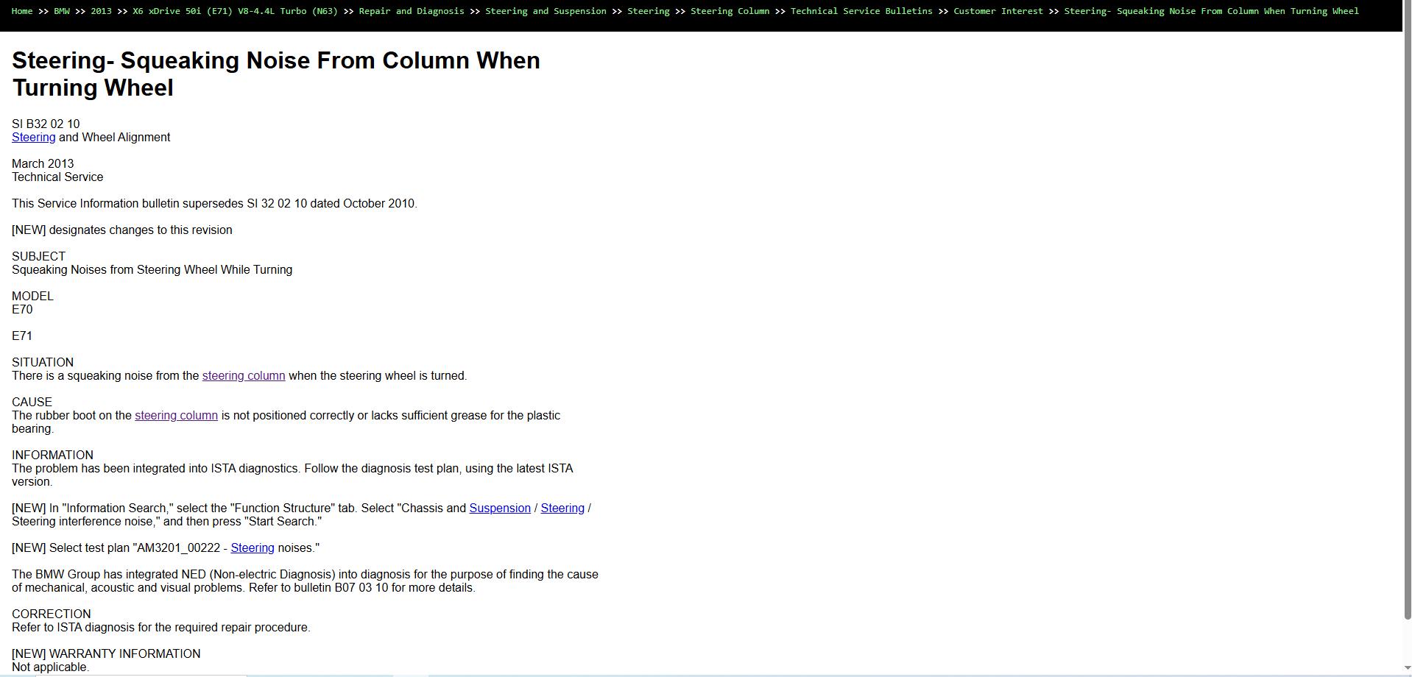Open Steering and Suspension breadcrumb
This screenshot has width=1412, height=677.
(x=546, y=11)
